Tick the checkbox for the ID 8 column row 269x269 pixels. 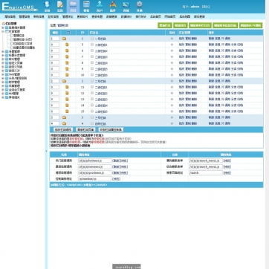pyautogui.click(x=92, y=62)
